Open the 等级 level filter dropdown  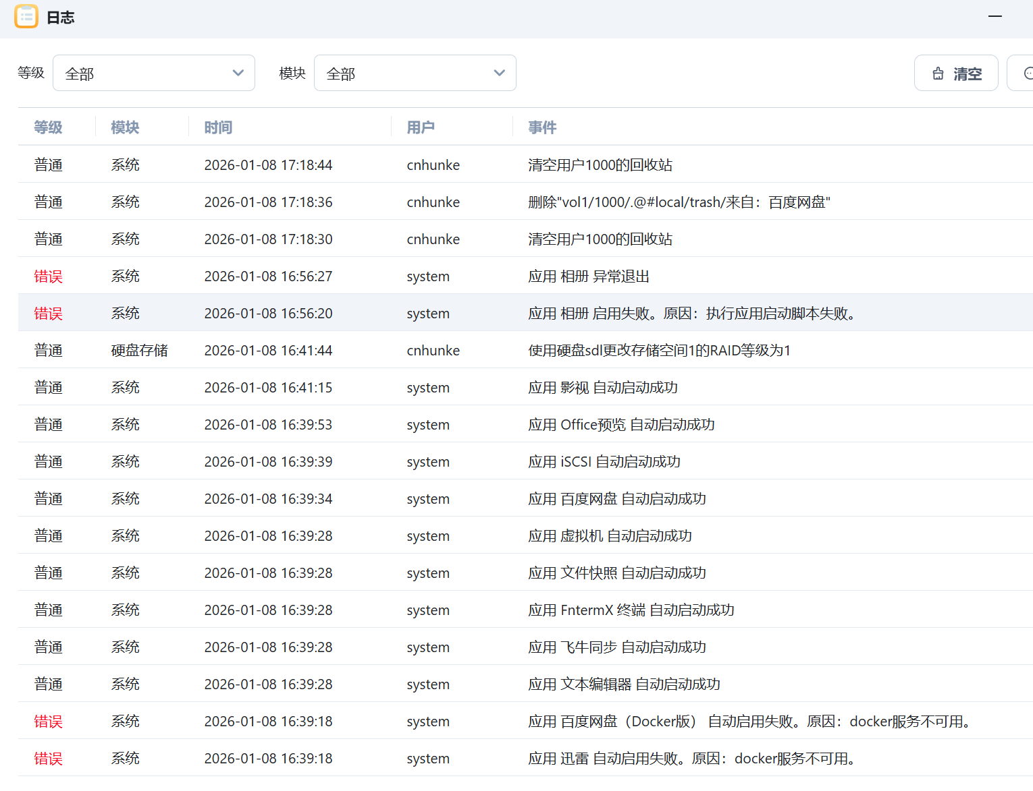154,74
